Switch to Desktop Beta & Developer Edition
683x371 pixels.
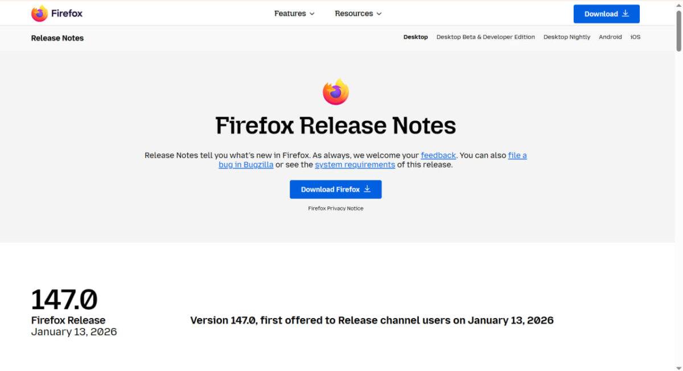[485, 37]
